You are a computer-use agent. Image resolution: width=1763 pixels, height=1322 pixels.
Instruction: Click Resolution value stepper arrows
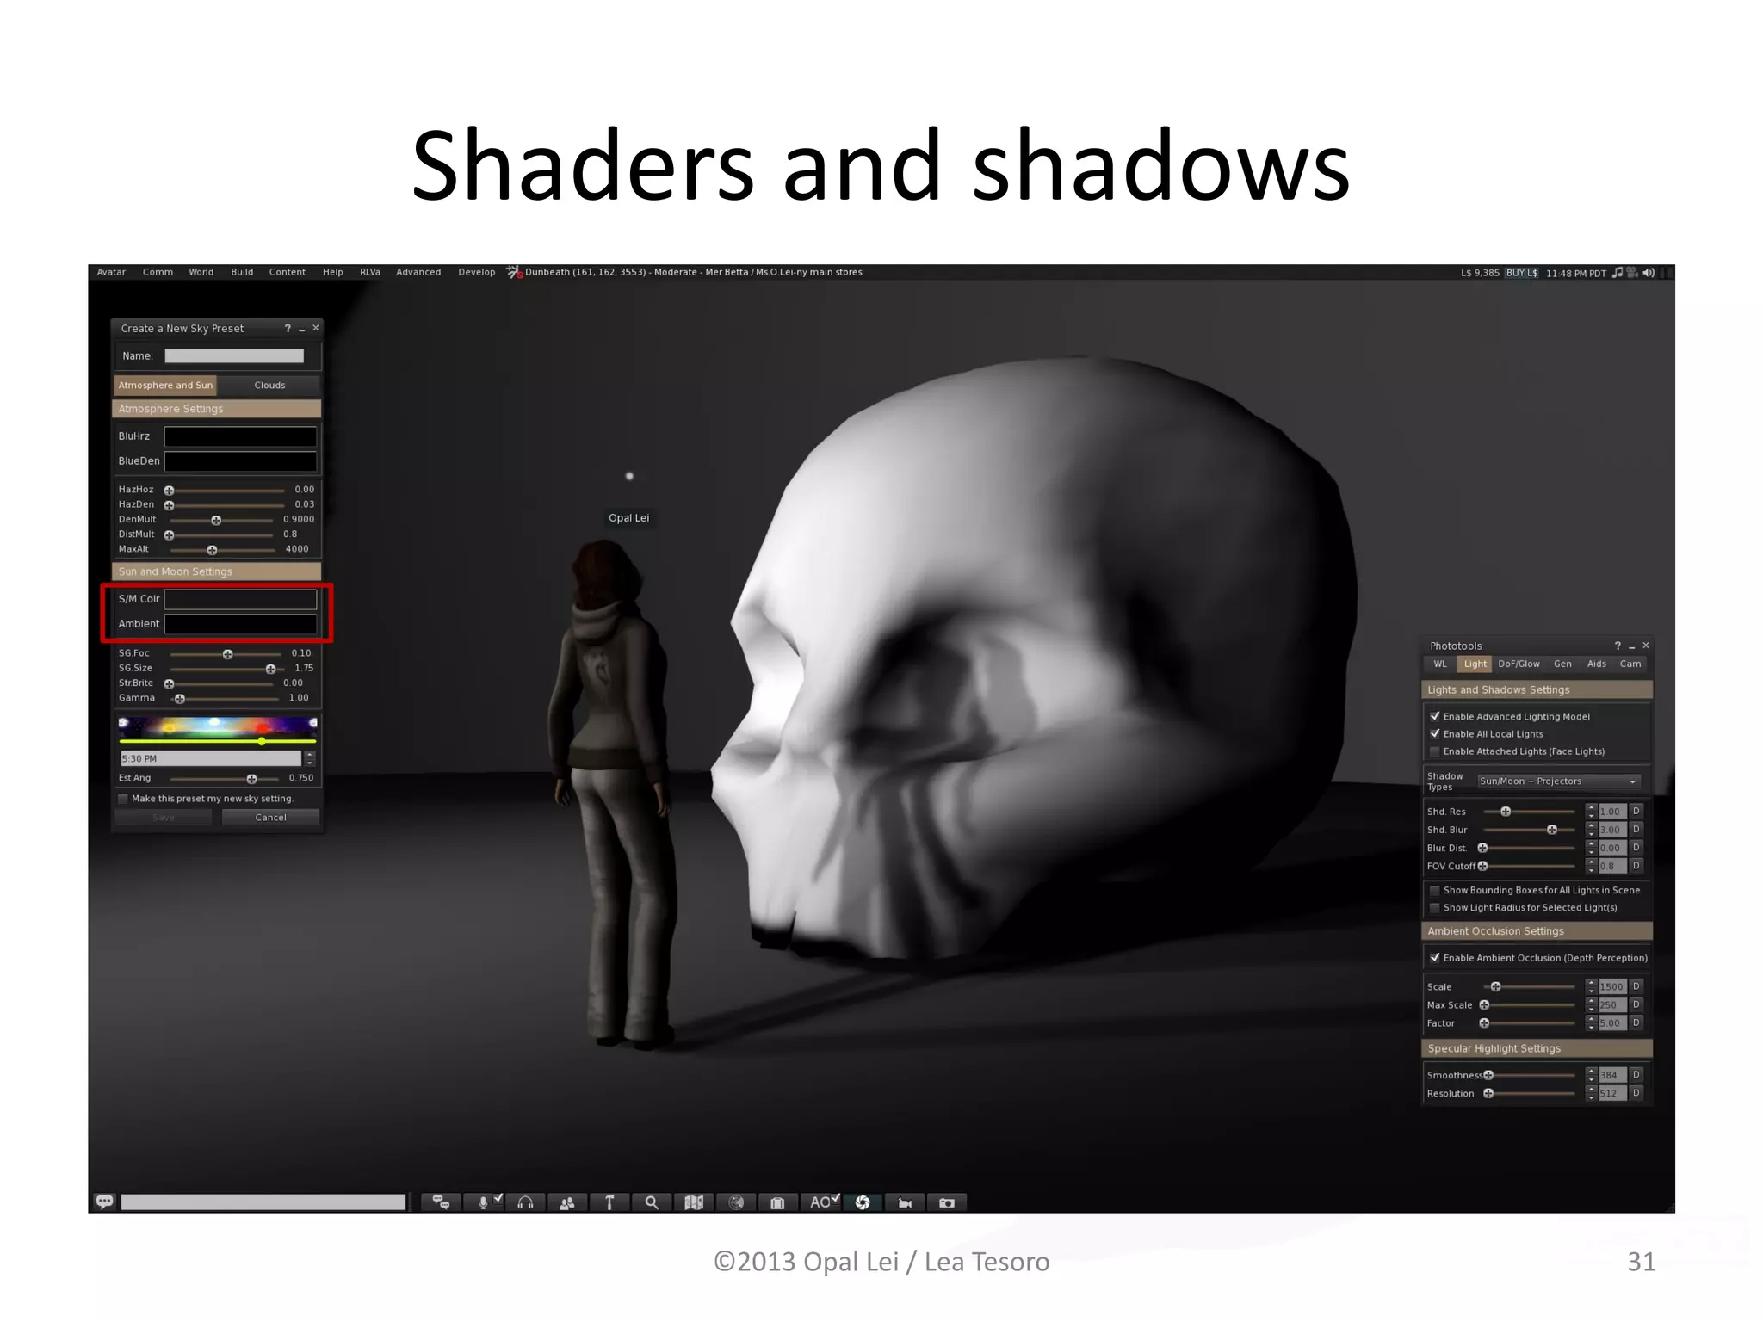tap(1591, 1093)
